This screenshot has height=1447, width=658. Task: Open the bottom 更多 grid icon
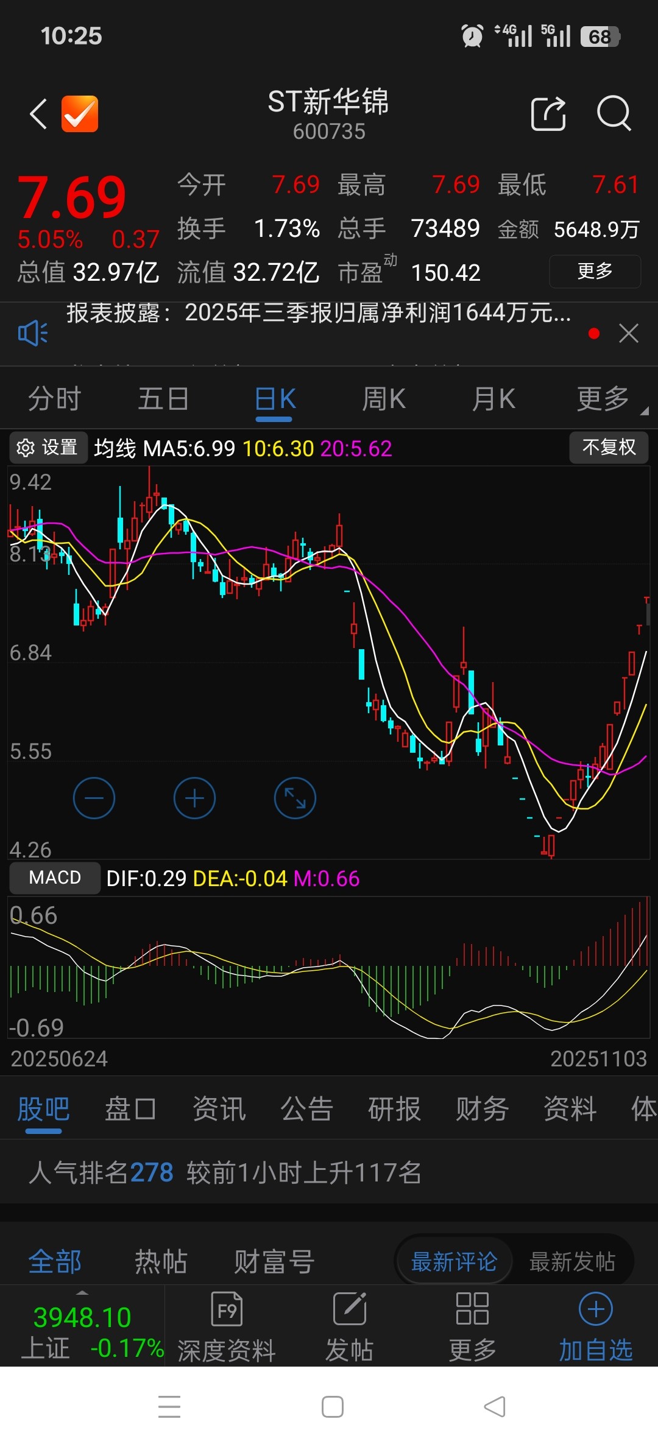pos(472,1308)
